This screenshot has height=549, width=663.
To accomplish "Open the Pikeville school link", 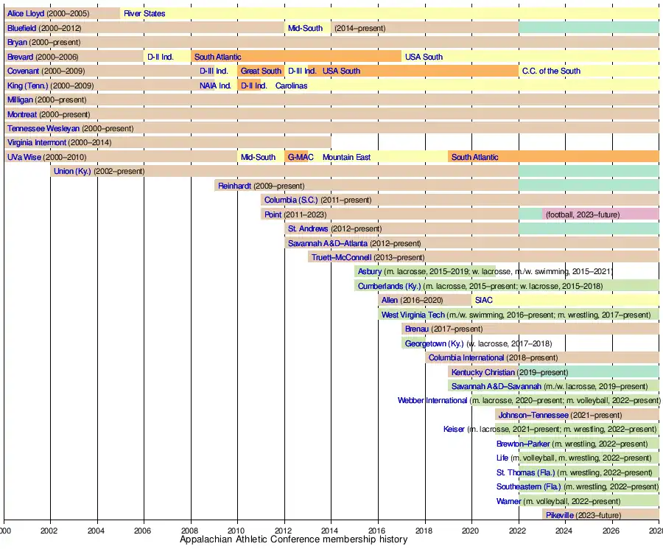I will pos(559,515).
